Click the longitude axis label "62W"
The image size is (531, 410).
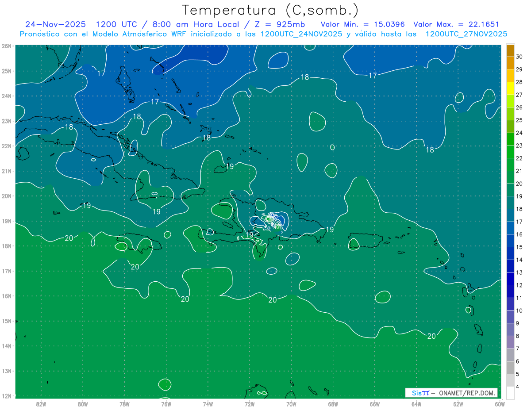coord(458,404)
